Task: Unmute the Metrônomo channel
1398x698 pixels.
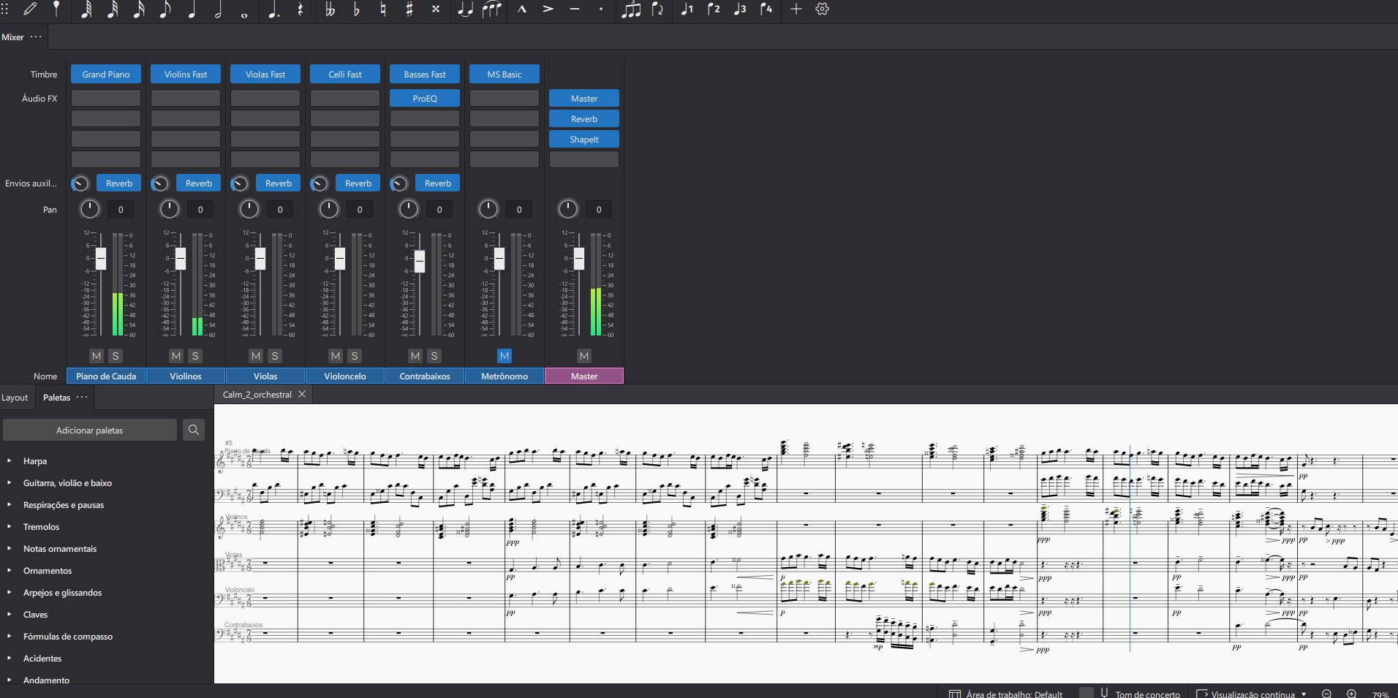Action: (x=505, y=356)
